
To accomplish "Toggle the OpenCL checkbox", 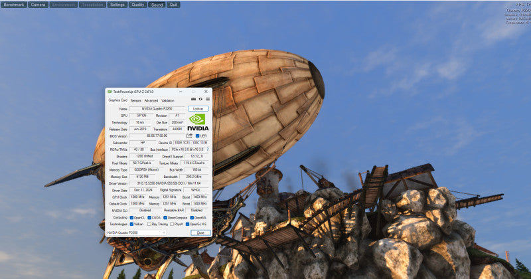I will (x=131, y=218).
